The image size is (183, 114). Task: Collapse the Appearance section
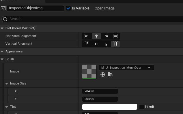[x=2, y=52]
